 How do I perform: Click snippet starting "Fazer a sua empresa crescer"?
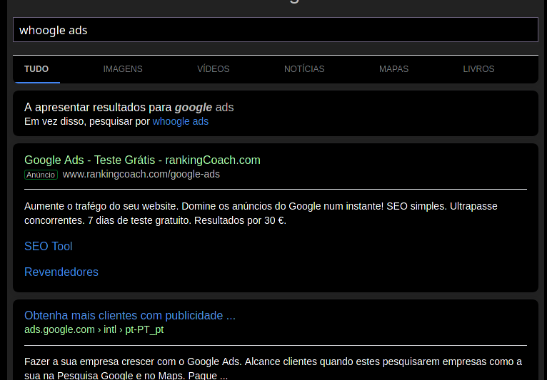tap(273, 369)
